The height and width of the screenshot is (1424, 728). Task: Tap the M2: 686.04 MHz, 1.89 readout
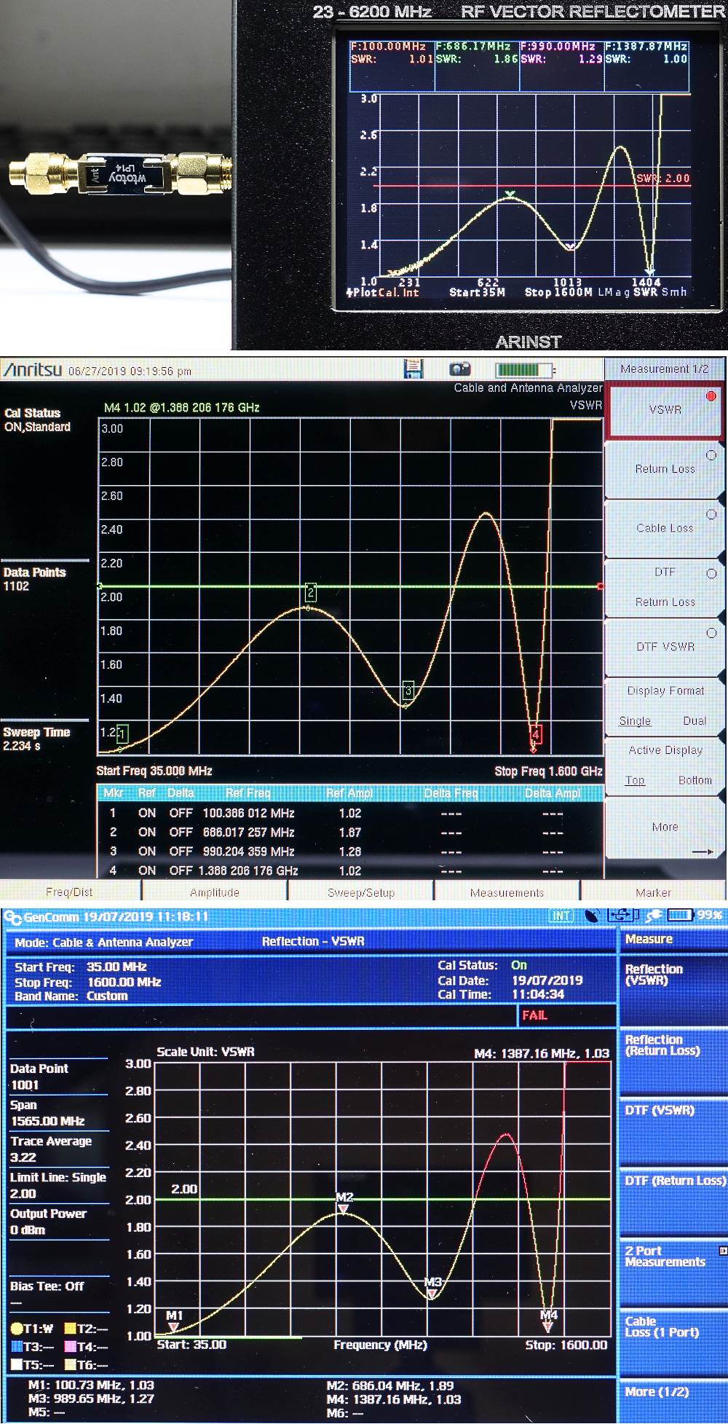[x=390, y=1385]
